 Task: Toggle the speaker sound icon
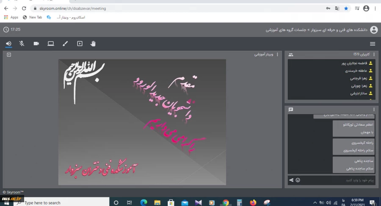(8, 44)
